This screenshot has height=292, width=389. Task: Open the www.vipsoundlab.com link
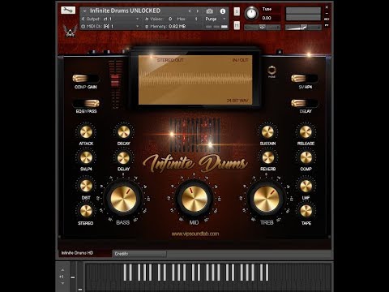tap(195, 234)
